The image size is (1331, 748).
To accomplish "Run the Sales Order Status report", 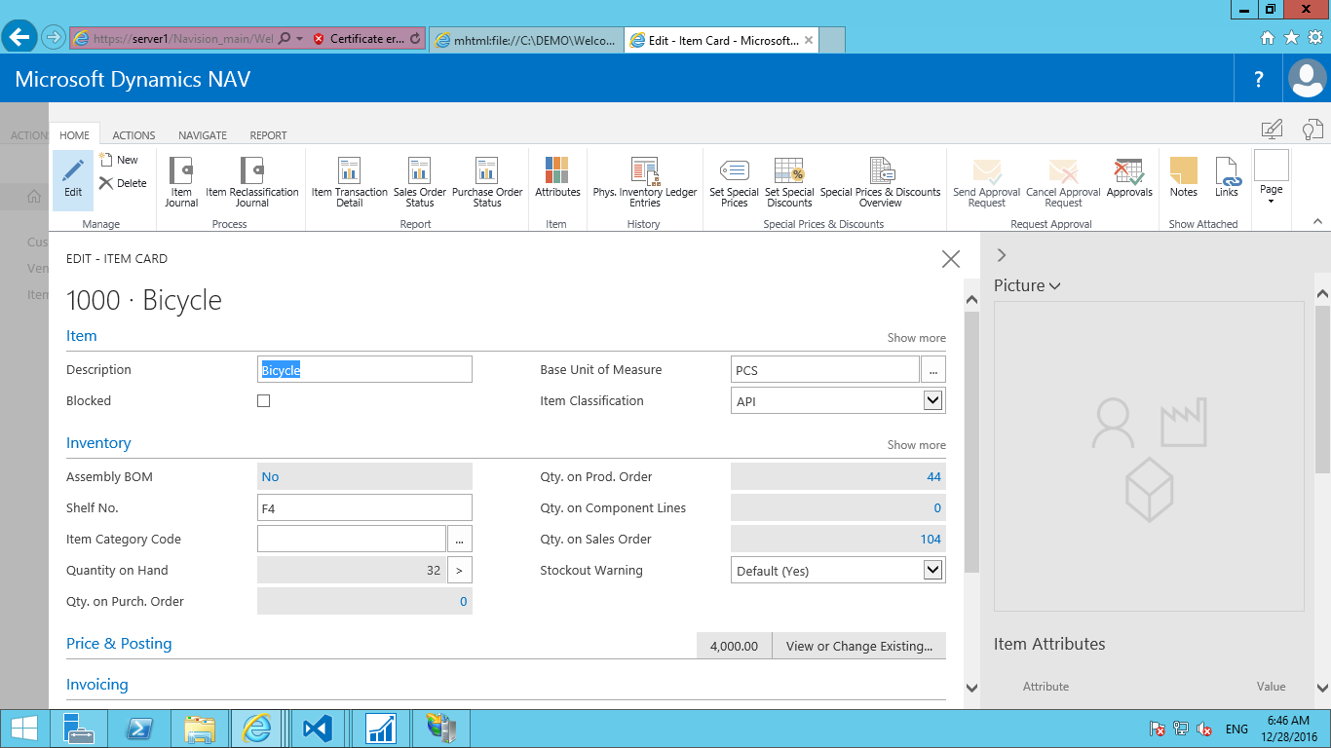I will [x=420, y=182].
